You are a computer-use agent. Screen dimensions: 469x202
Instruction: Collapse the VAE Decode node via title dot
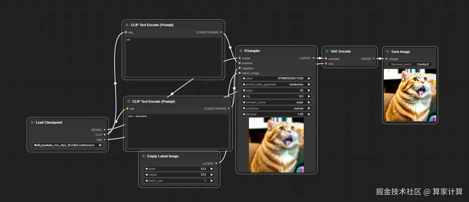327,51
